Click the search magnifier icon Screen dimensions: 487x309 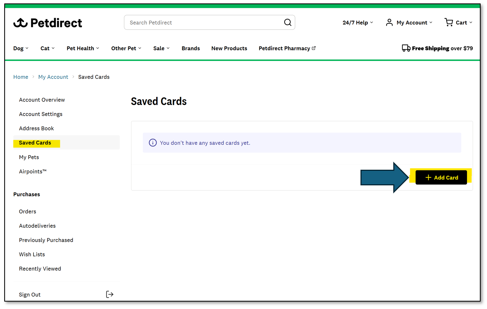(288, 23)
